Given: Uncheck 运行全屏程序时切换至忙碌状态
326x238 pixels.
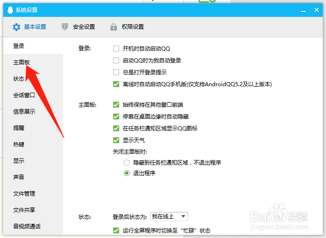Looking at the screenshot, I should [116, 230].
